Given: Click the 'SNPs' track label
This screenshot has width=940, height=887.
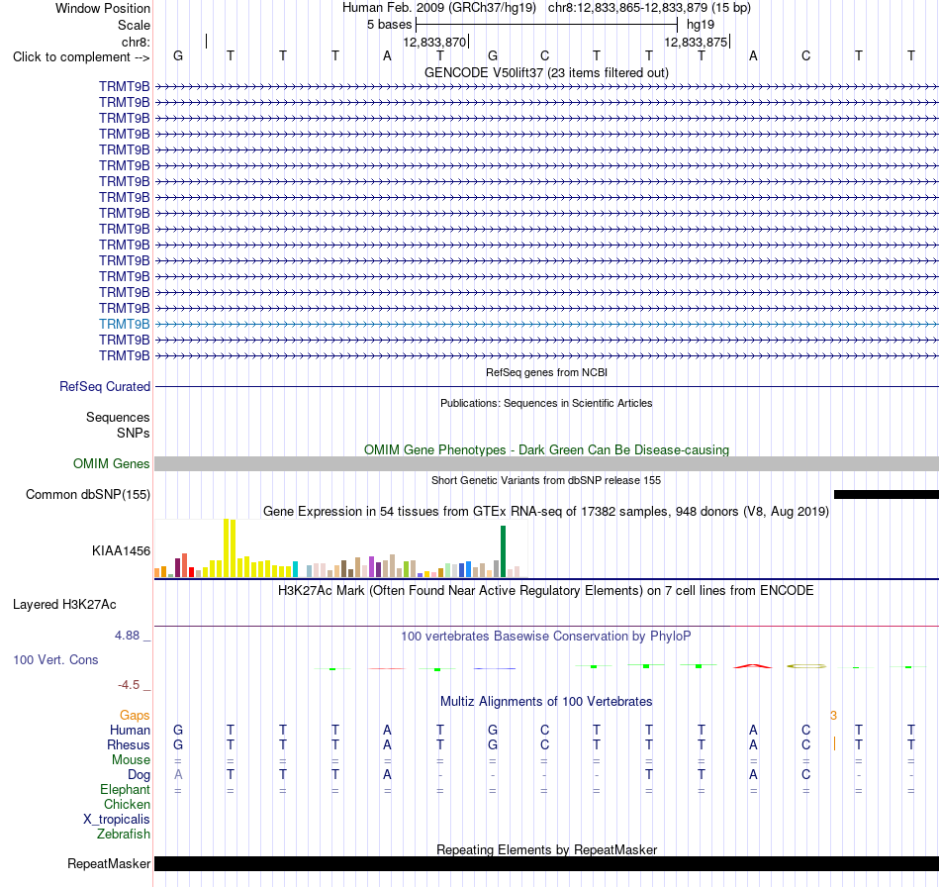Looking at the screenshot, I should [134, 433].
